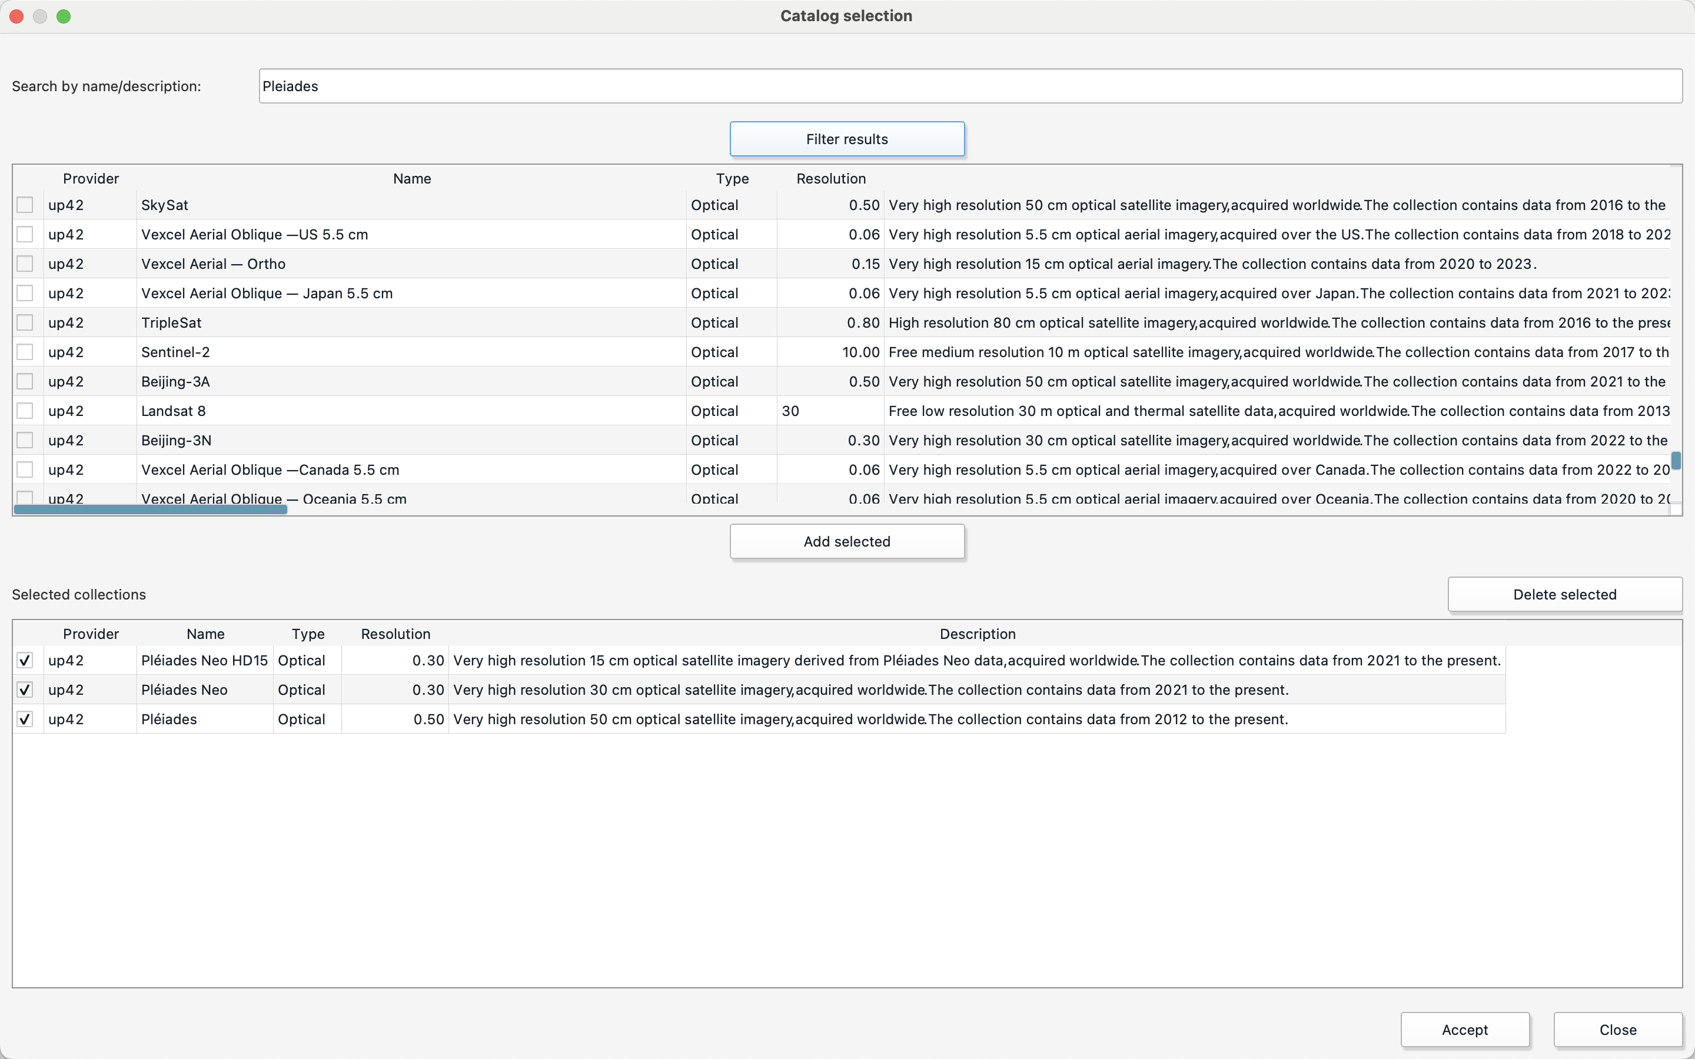Click the Accept button
Screen dimensions: 1695x1059
pyautogui.click(x=1465, y=1028)
